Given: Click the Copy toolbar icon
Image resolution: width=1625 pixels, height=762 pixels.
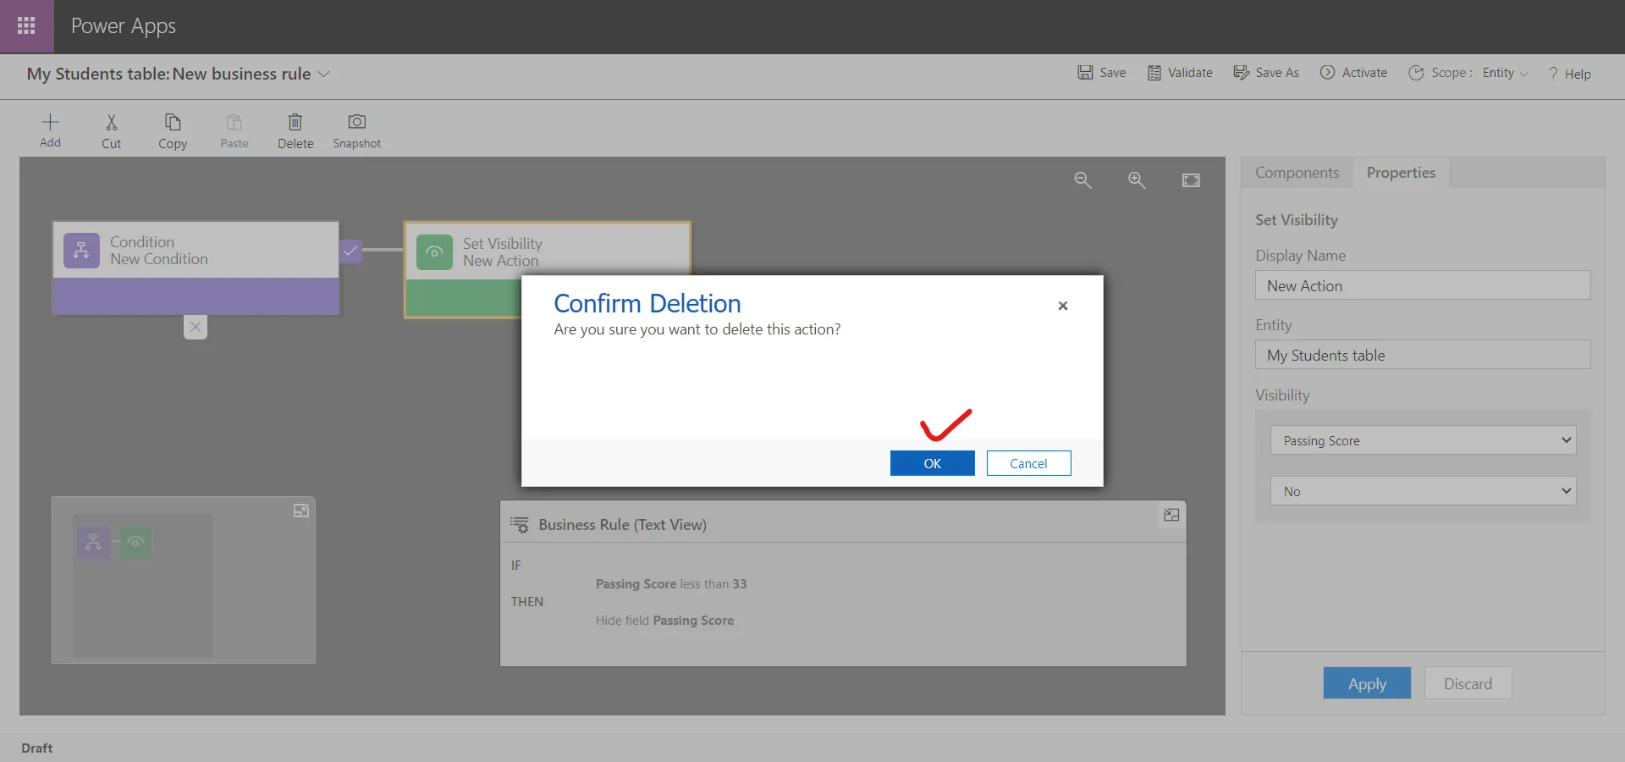Looking at the screenshot, I should 173,123.
